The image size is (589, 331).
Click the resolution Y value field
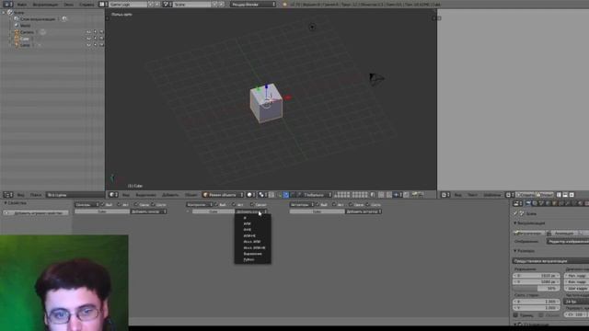click(x=537, y=282)
